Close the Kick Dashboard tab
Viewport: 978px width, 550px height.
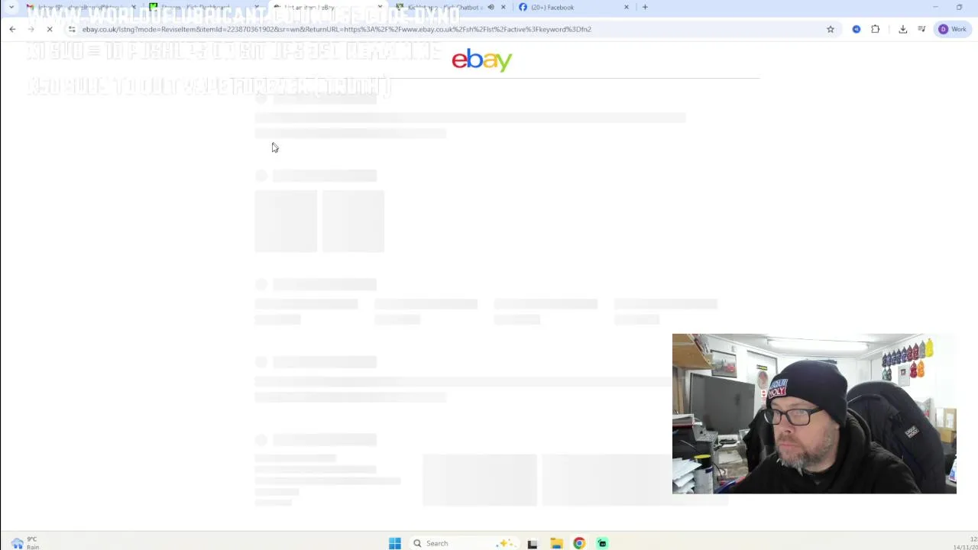(x=256, y=7)
